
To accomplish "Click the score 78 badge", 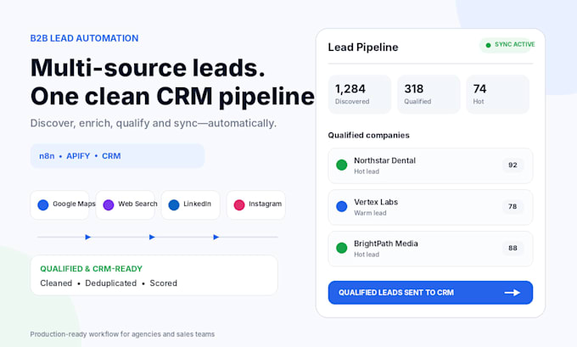I will pos(513,206).
